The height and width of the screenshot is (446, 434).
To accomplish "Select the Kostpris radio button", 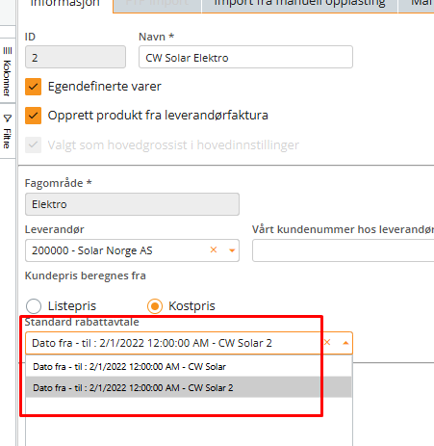I will click(155, 306).
